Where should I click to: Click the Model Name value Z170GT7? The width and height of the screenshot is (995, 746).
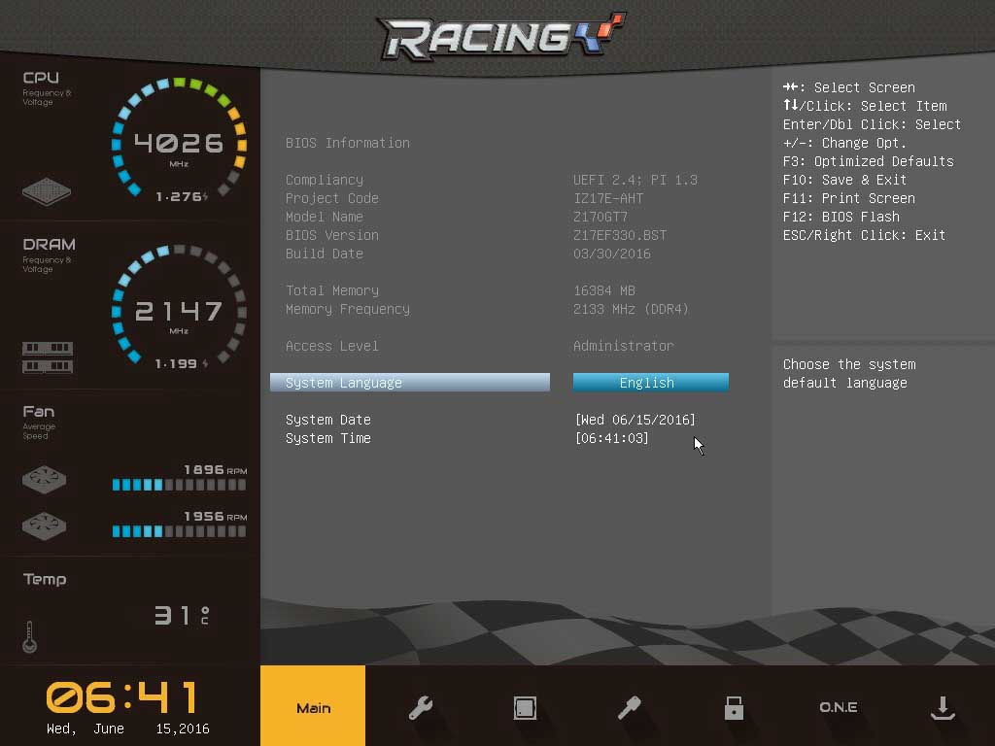pos(600,217)
